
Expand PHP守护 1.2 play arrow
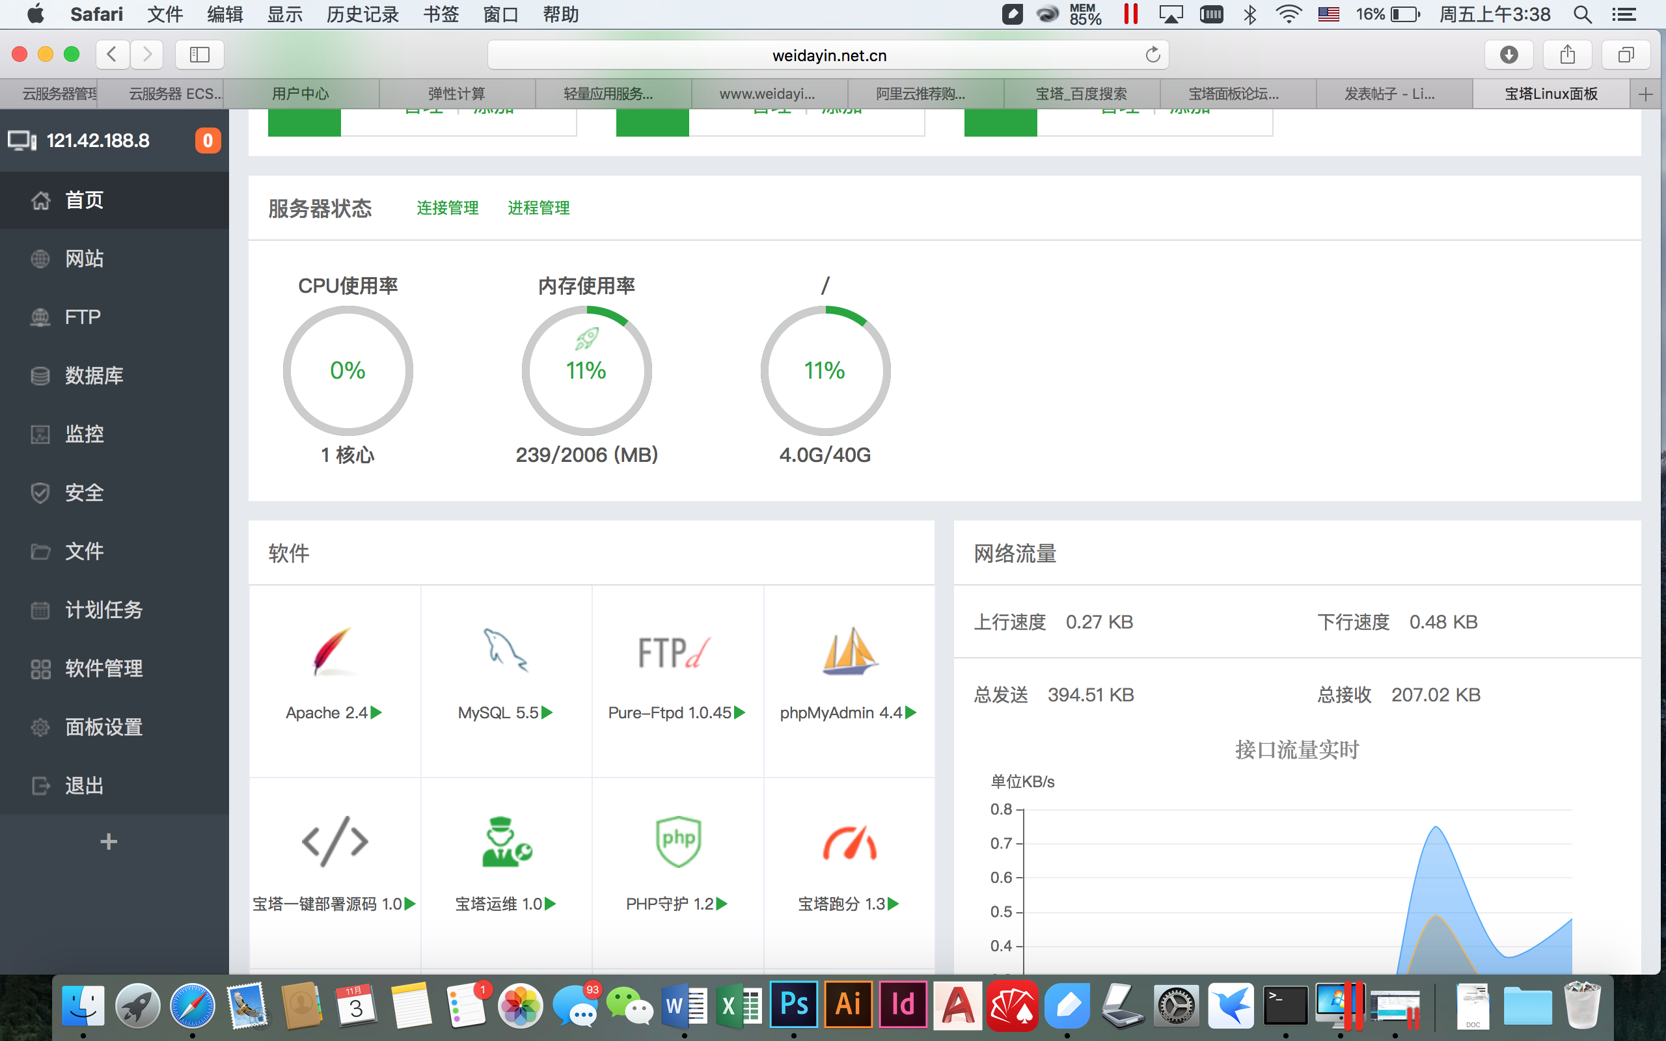[x=722, y=903]
